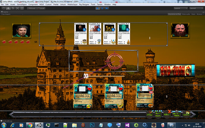This screenshot has height=128, width=205.
Task: Click the player's dark-haired wizard portrait
Action: point(21,31)
